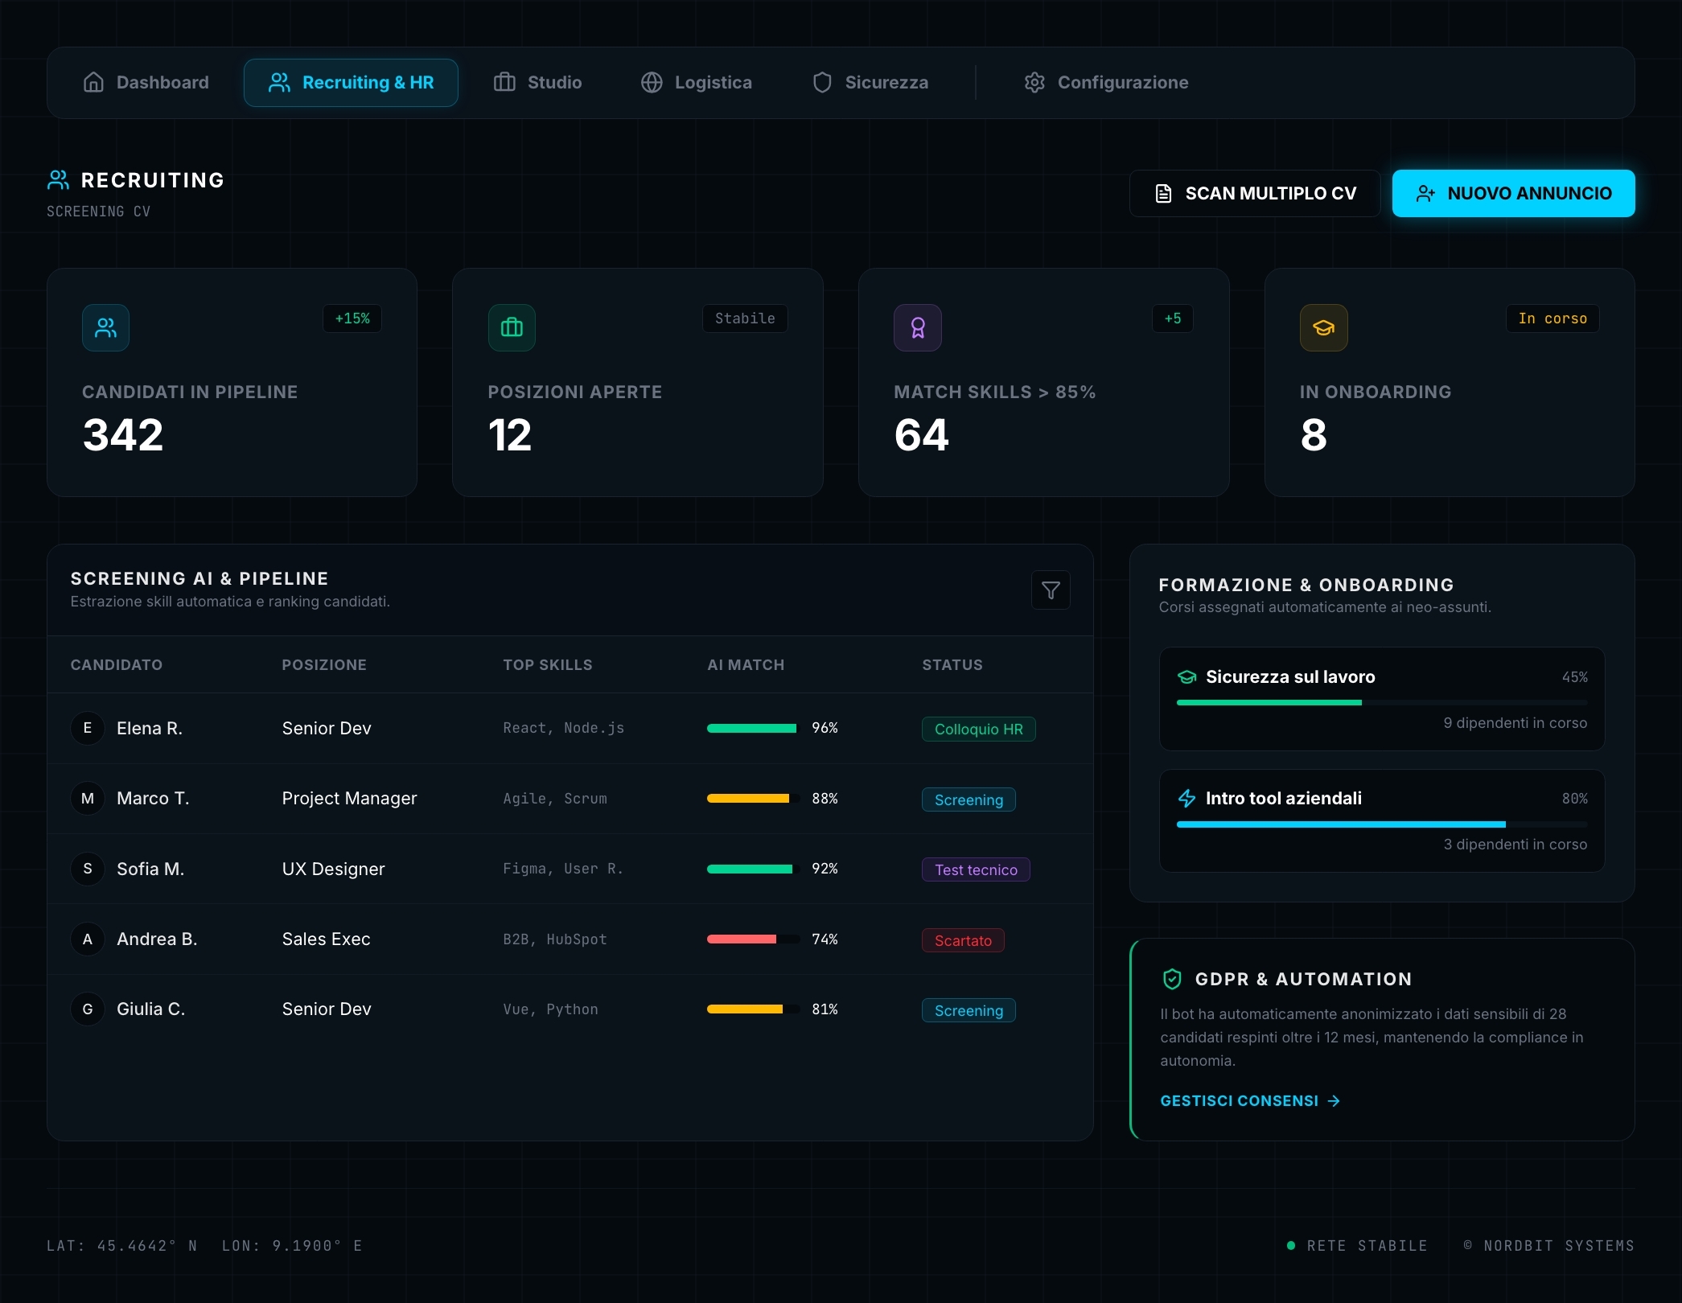
Task: Select the Studio tab
Action: point(537,83)
